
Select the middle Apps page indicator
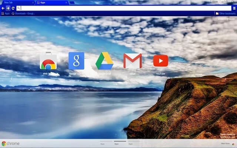click(x=120, y=142)
